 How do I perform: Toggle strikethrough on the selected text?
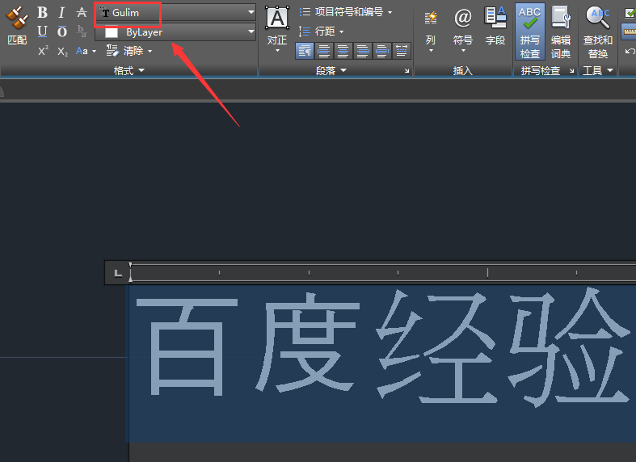82,13
